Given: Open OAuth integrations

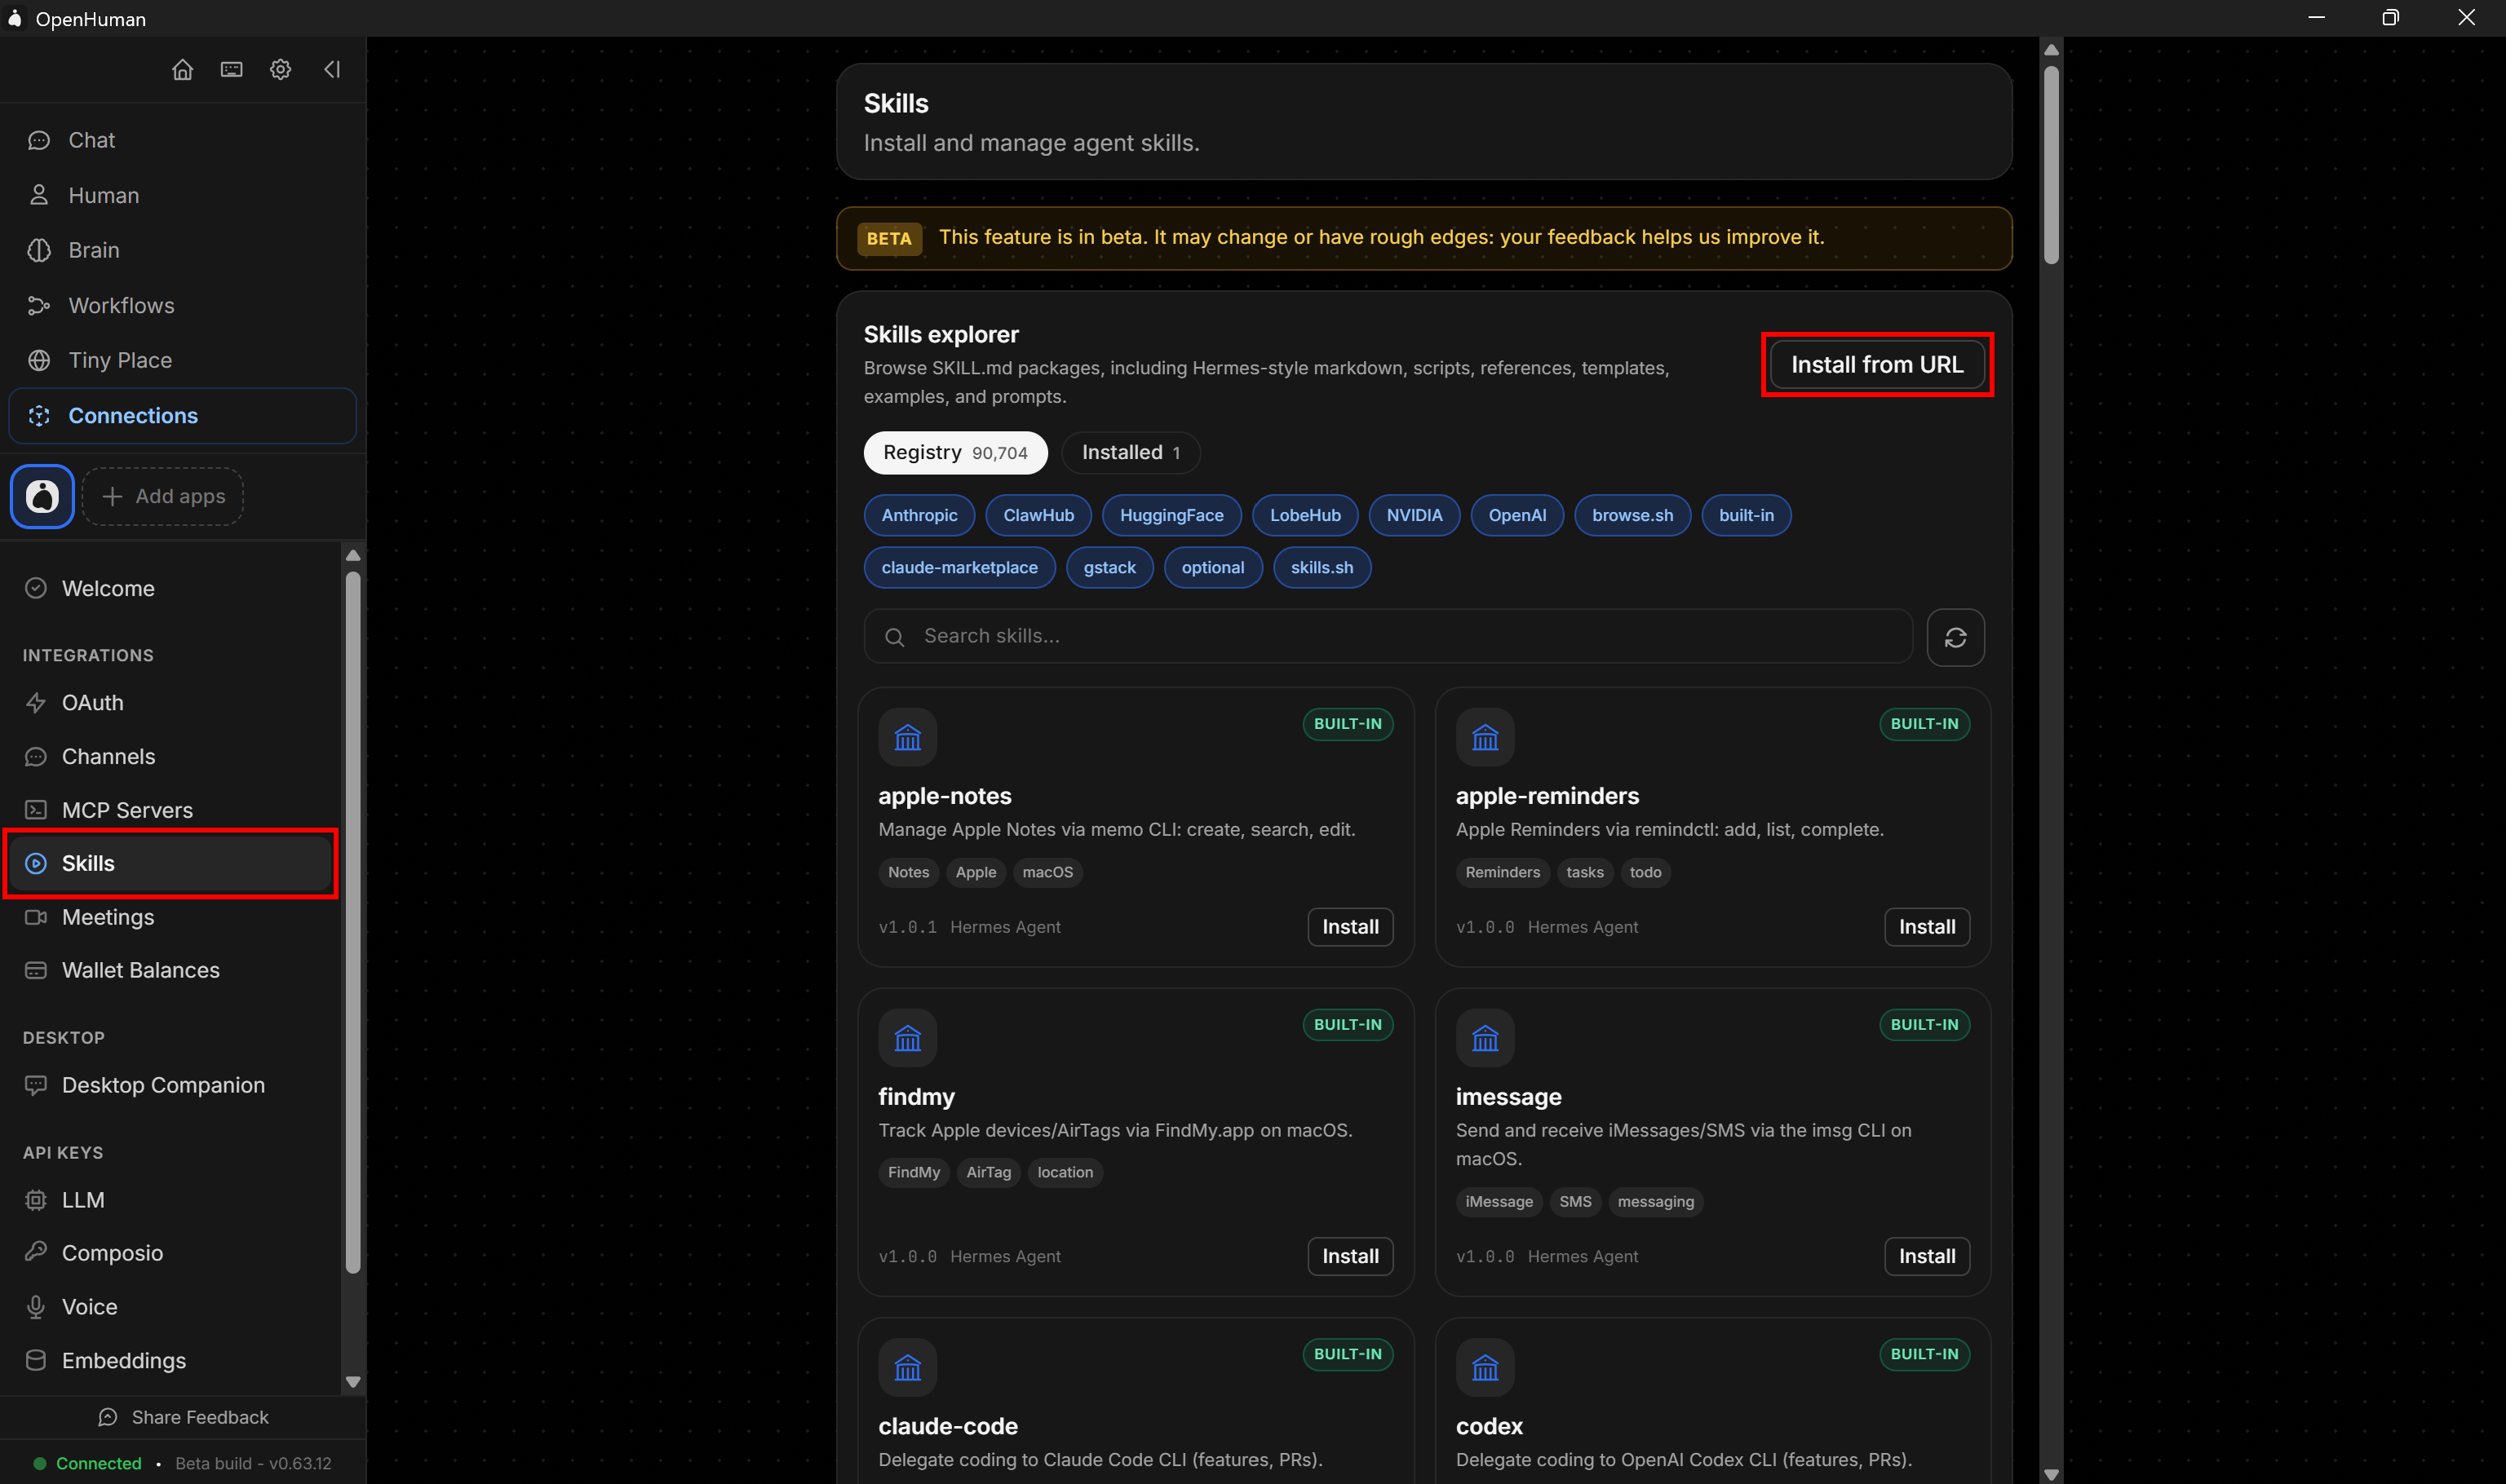Looking at the screenshot, I should [x=171, y=703].
